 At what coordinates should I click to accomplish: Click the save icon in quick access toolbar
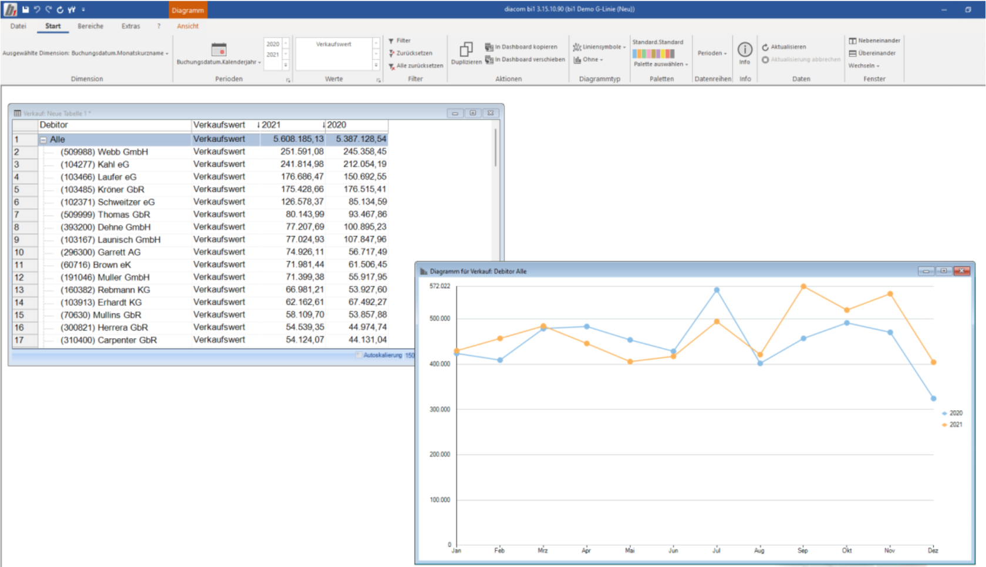(x=25, y=9)
